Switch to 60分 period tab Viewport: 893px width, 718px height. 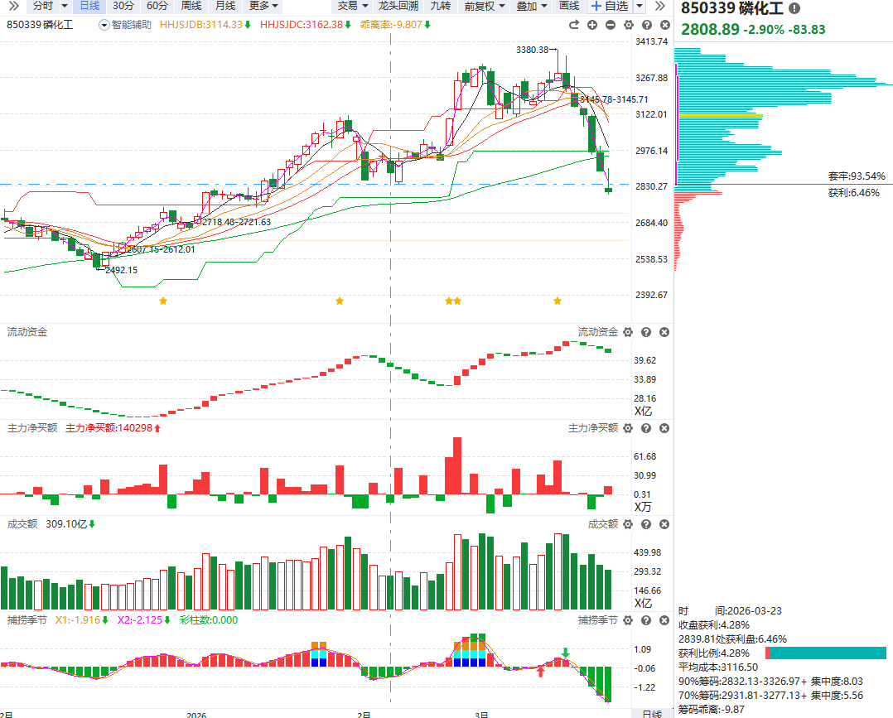click(157, 6)
